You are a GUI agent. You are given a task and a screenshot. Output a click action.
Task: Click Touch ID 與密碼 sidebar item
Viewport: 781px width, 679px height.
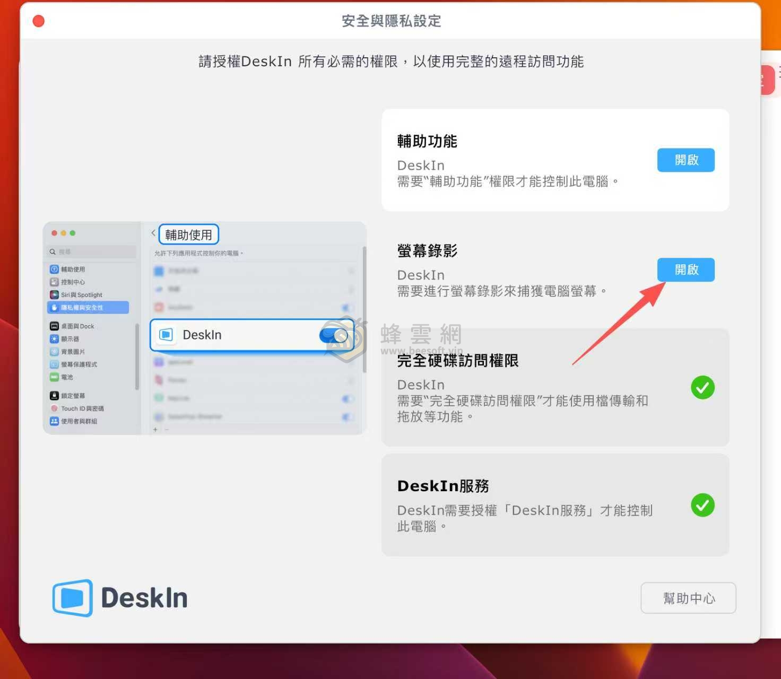[x=77, y=408]
